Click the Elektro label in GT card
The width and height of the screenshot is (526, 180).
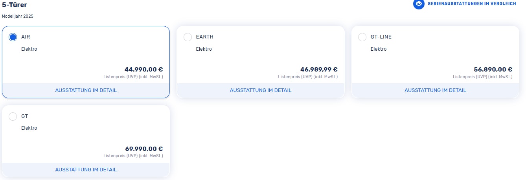coord(29,128)
